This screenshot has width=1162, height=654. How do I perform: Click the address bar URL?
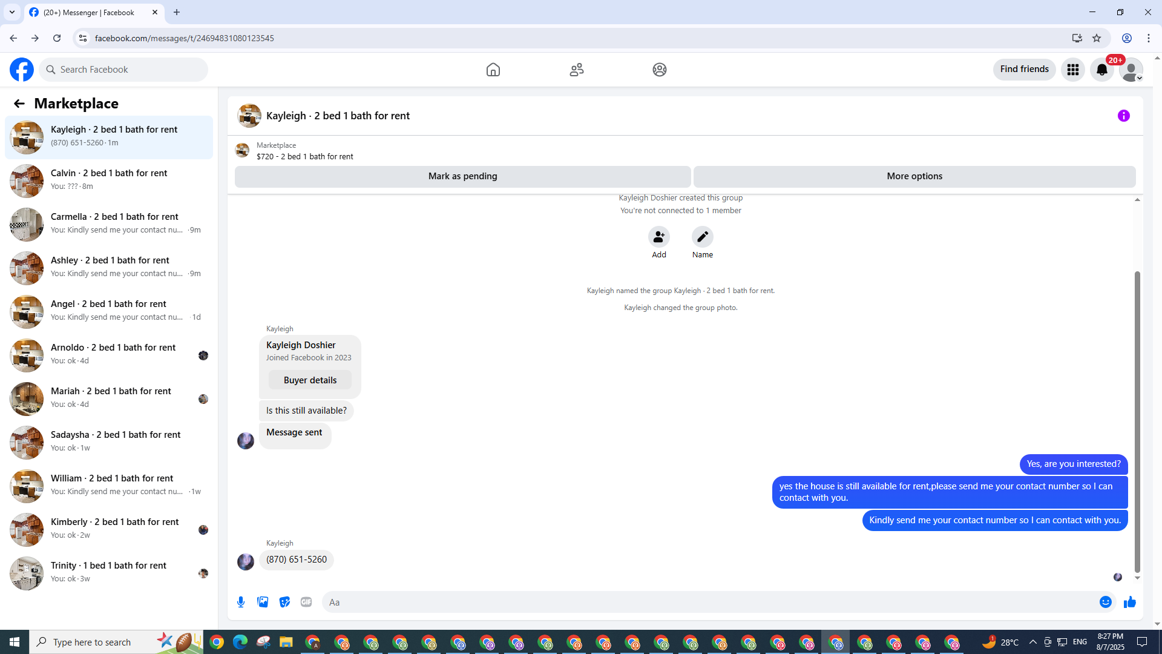pos(185,38)
